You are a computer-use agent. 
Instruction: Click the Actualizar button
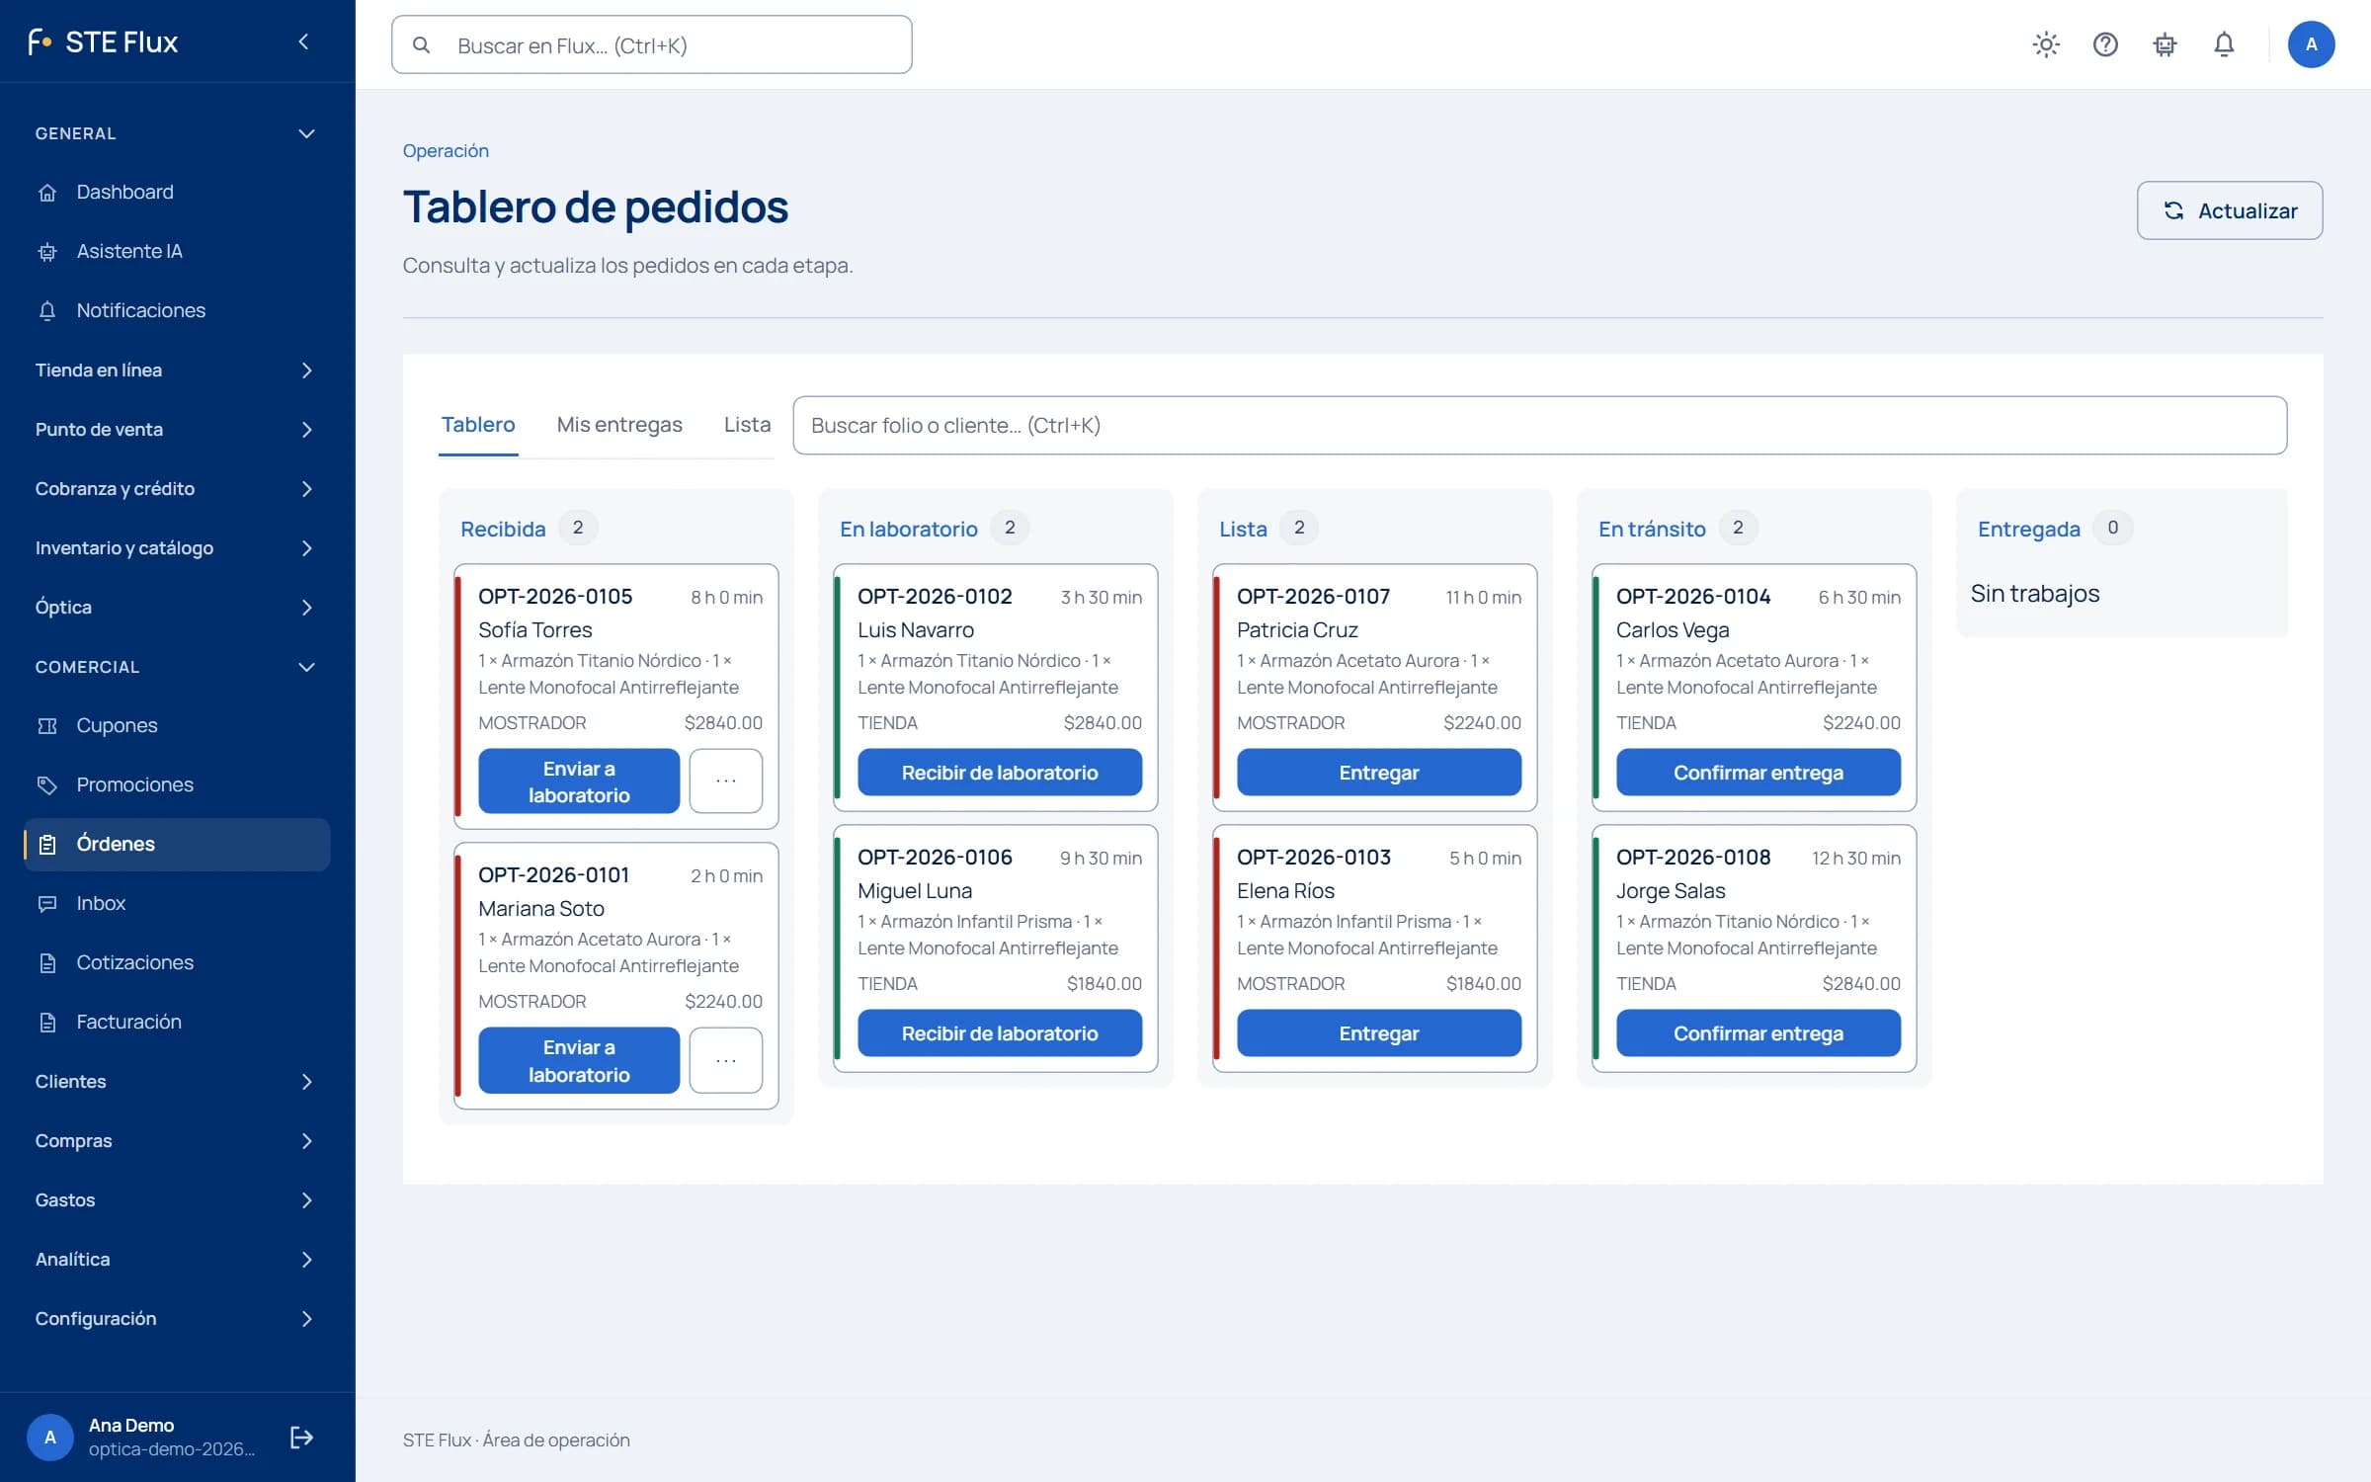(2230, 210)
